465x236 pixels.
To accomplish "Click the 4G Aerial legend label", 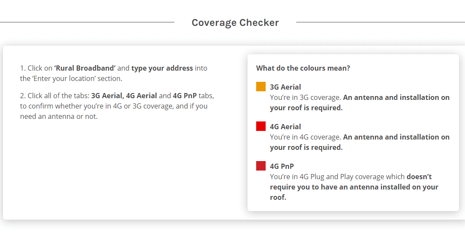I will click(x=285, y=127).
